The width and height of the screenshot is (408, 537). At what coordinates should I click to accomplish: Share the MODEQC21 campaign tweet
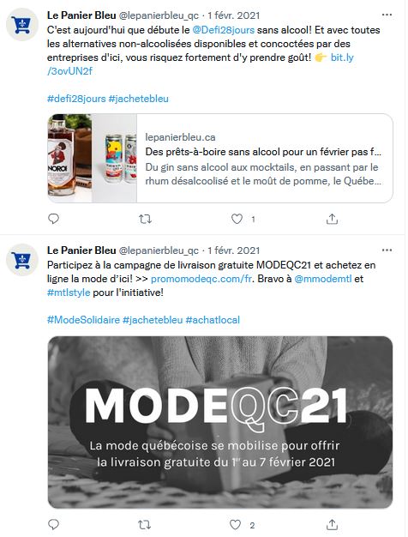332,524
